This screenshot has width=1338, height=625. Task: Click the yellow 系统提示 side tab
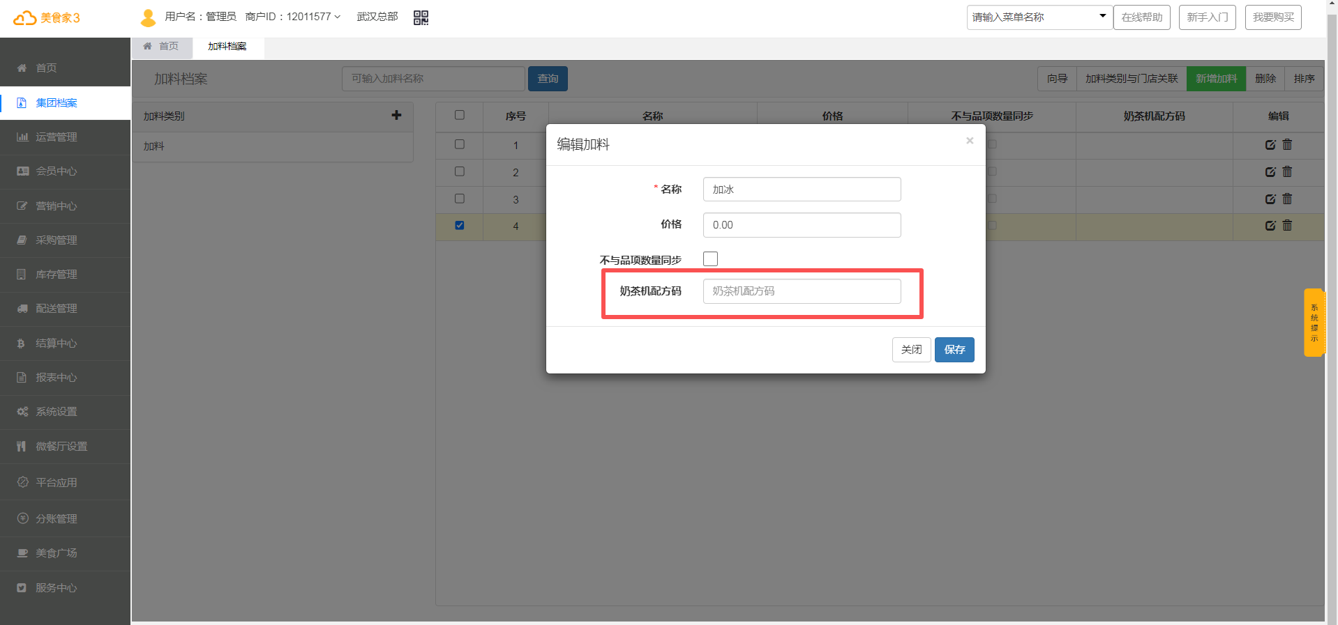coord(1314,323)
